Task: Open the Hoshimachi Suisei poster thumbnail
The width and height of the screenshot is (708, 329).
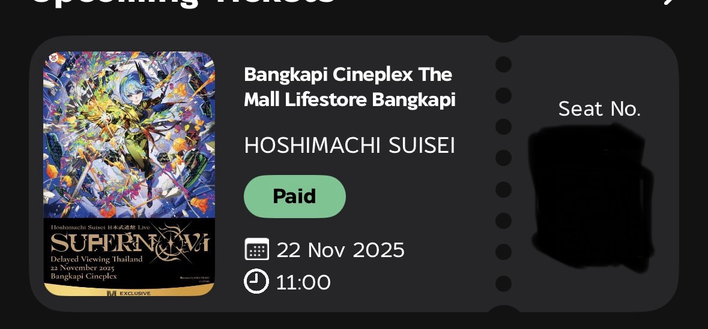Action: pos(129,174)
